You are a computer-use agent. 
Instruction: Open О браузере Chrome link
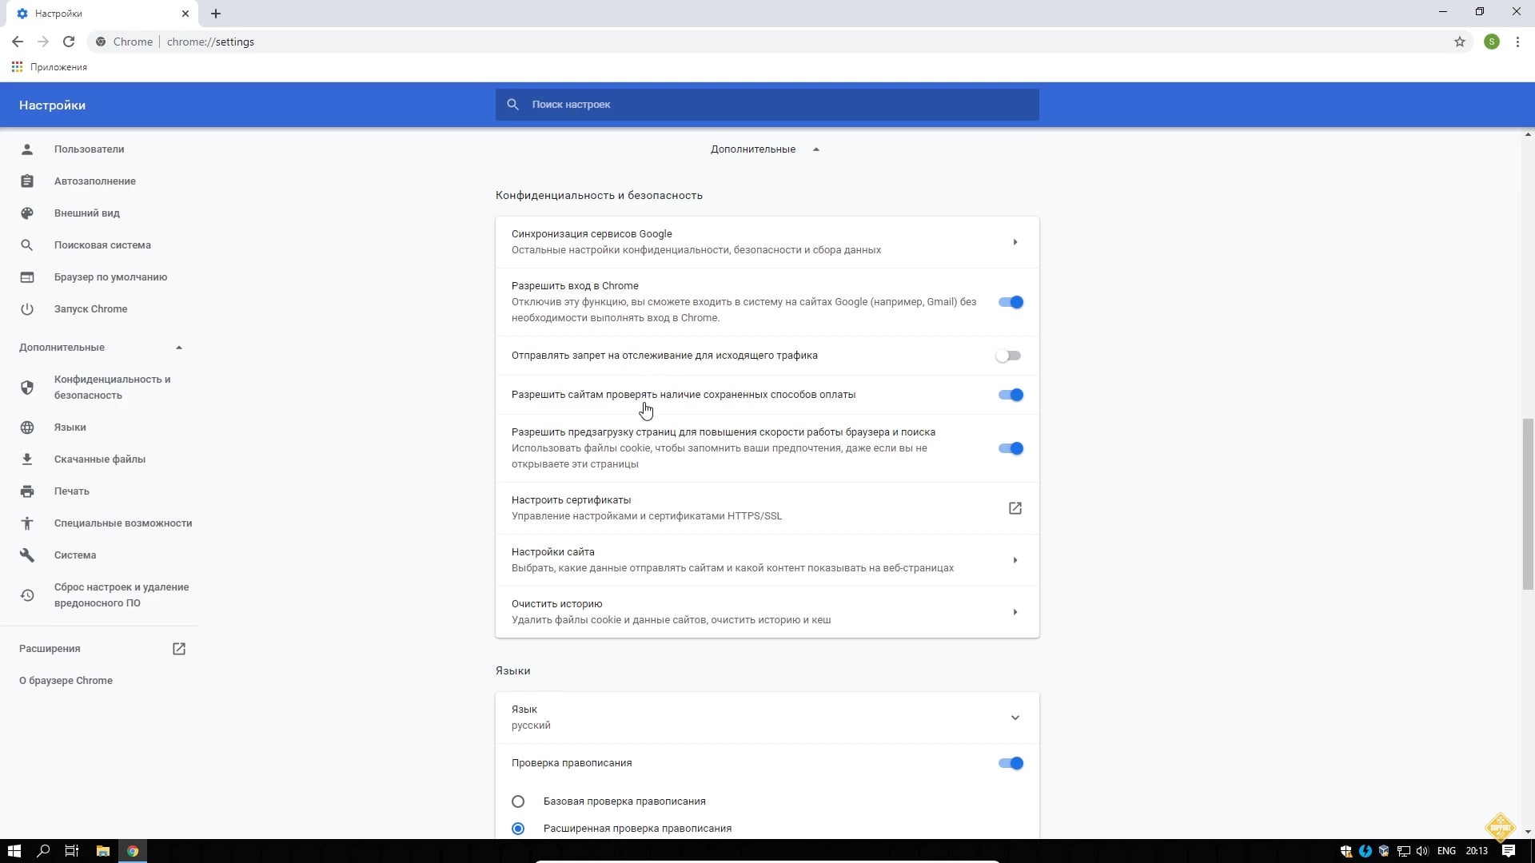pos(66,681)
